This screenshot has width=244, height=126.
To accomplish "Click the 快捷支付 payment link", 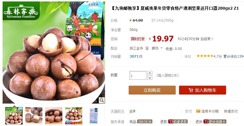I will [x=231, y=111].
